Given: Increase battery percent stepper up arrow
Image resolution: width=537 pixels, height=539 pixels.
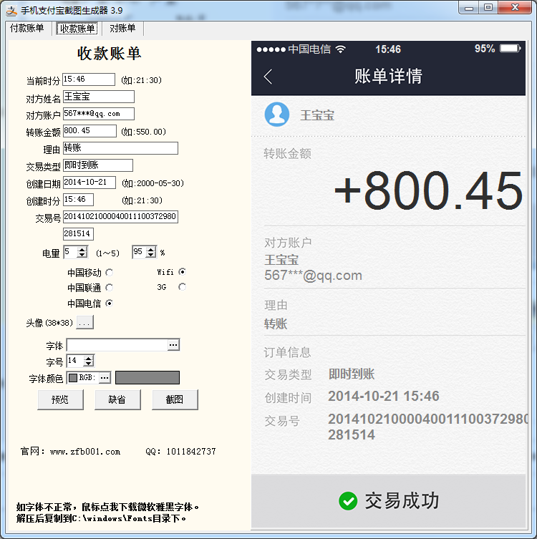Looking at the screenshot, I should pyautogui.click(x=151, y=250).
